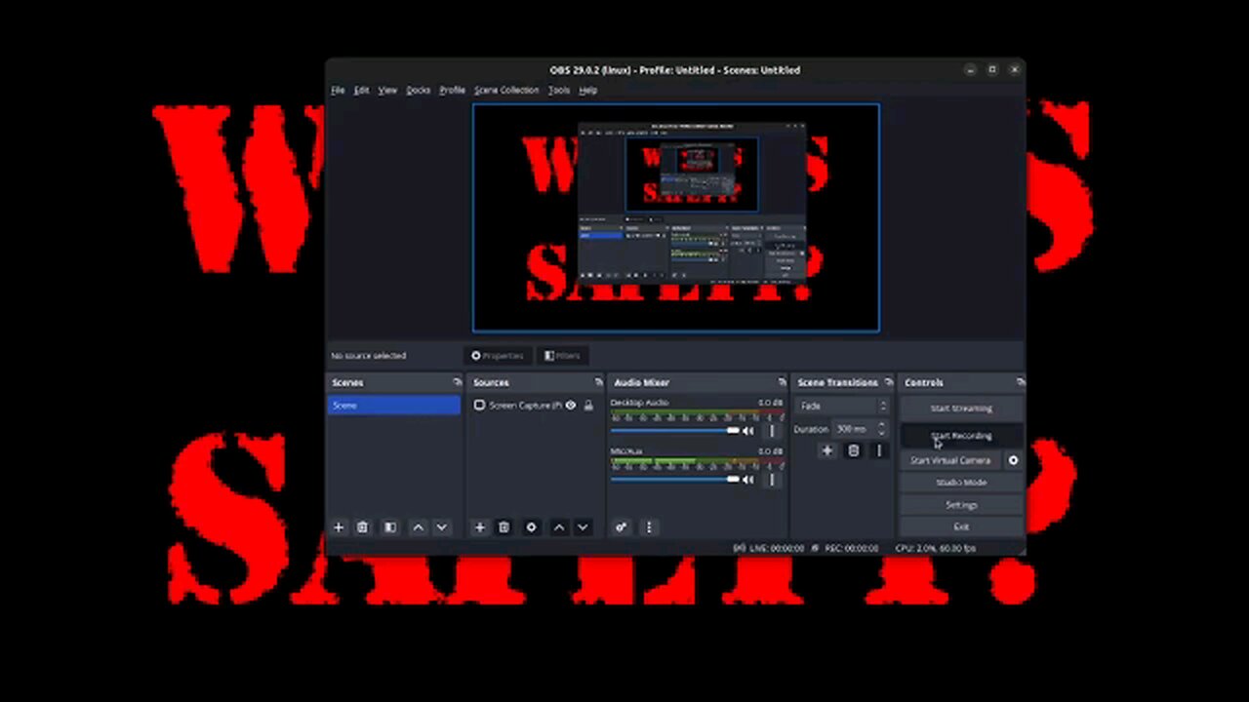Open the Help menu
The height and width of the screenshot is (702, 1249).
coord(587,90)
